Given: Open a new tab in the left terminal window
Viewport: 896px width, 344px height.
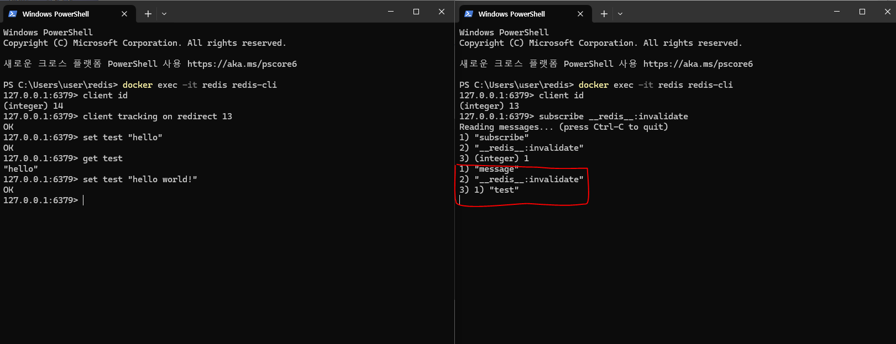Looking at the screenshot, I should (148, 14).
